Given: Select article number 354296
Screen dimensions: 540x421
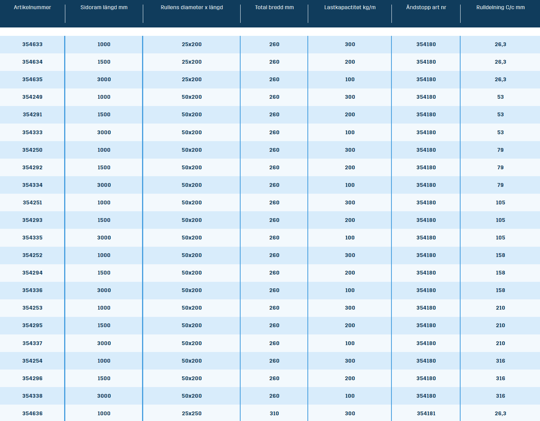Looking at the screenshot, I should (32, 378).
